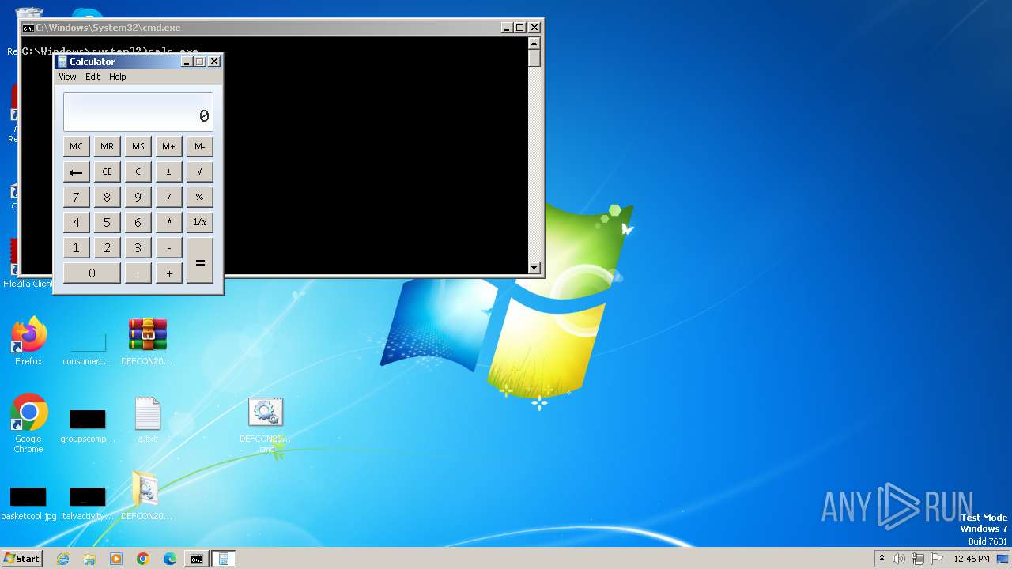Click the minus key in Calculator
Screen dimensions: 1012x569
tap(168, 247)
